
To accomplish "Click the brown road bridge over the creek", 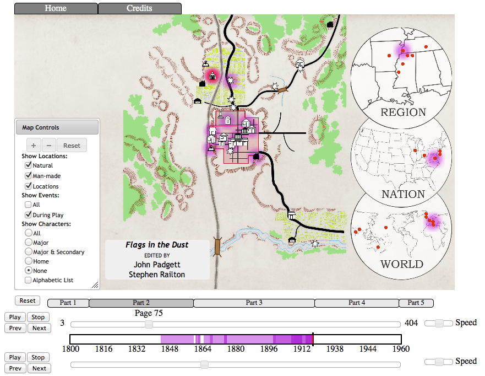I will click(282, 88).
